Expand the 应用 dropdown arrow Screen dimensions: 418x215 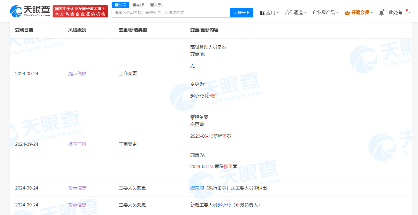pos(278,13)
